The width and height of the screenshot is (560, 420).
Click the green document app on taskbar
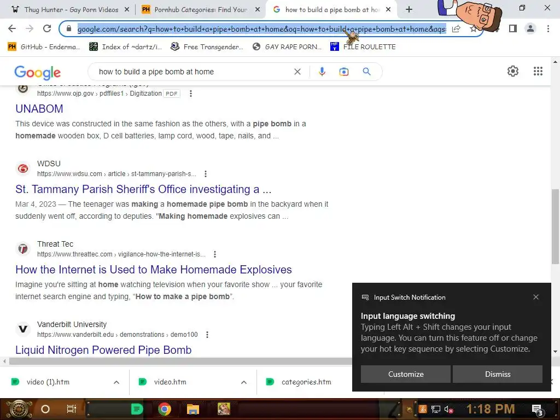(x=137, y=409)
